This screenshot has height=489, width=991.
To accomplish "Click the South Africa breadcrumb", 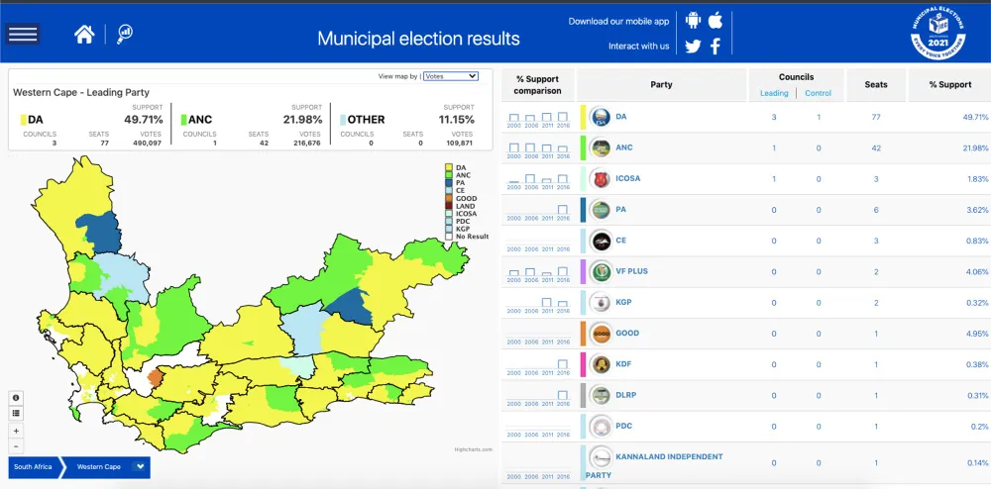I will 35,466.
